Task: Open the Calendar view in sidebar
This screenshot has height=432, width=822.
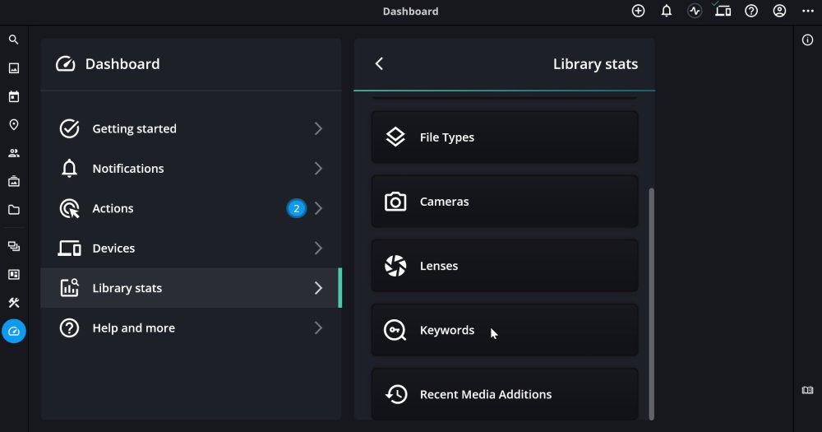Action: [13, 97]
